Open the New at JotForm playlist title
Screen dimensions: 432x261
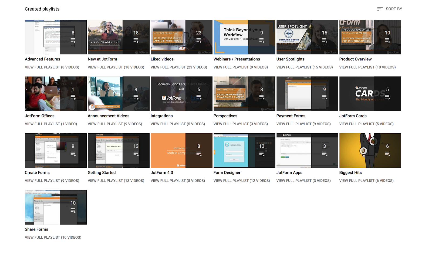click(x=102, y=59)
